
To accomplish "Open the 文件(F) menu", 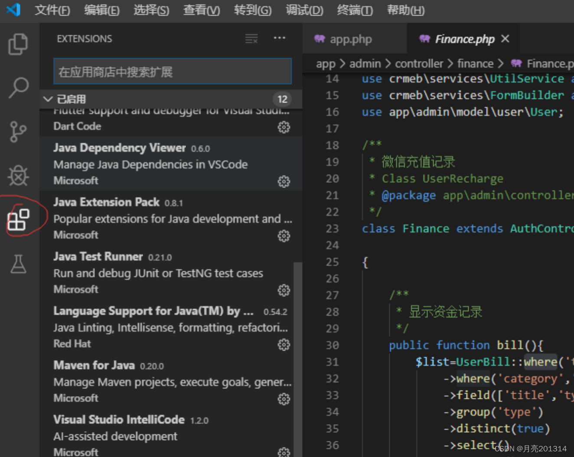I will tap(52, 10).
